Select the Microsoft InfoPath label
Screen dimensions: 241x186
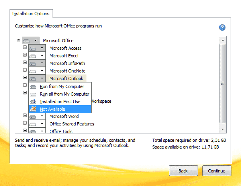click(67, 63)
